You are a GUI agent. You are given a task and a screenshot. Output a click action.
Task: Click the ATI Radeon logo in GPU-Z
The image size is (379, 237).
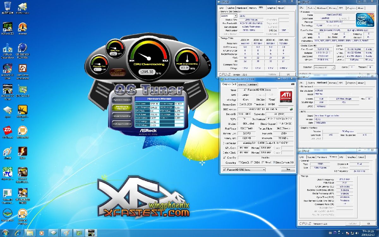[x=287, y=96]
